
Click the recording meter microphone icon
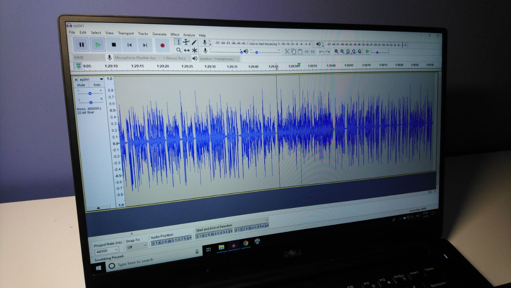tap(205, 43)
